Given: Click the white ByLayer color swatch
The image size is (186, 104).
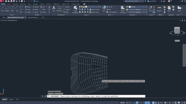Looking at the screenshot, I should coord(130,7).
